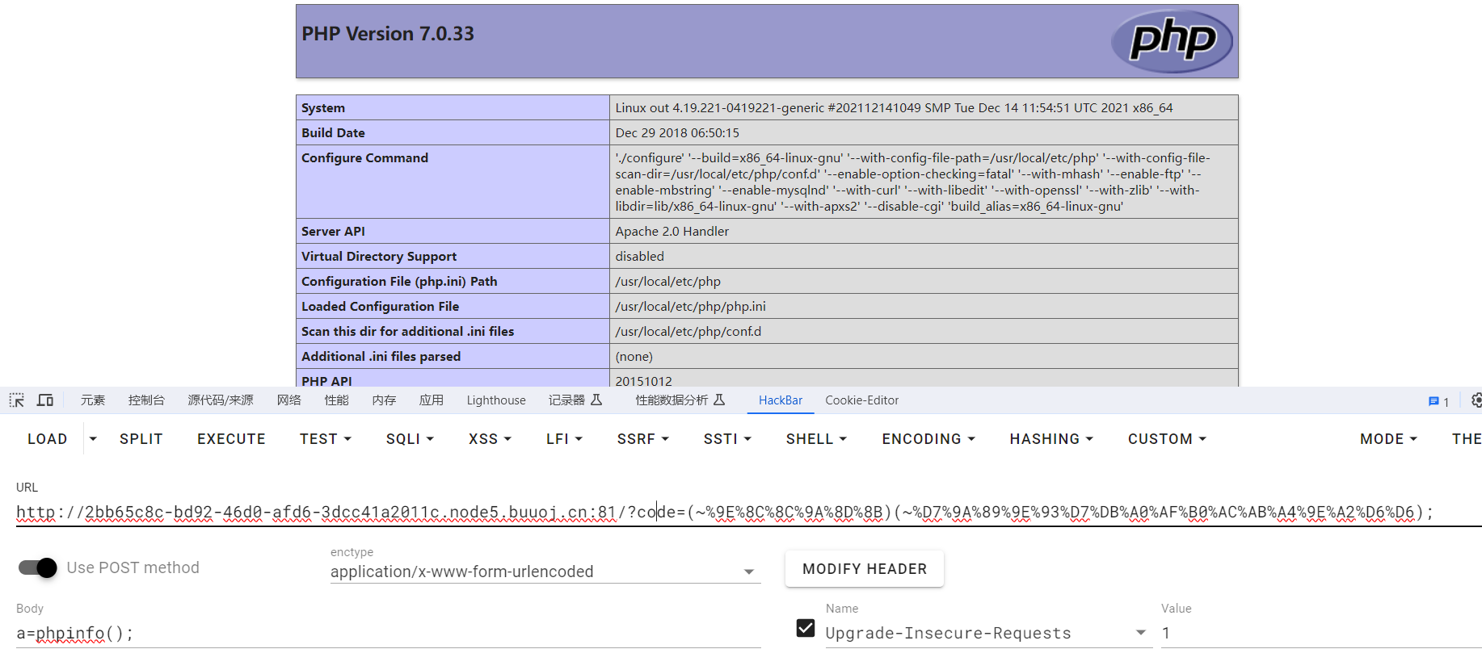Click the PHP logo image

click(1171, 41)
